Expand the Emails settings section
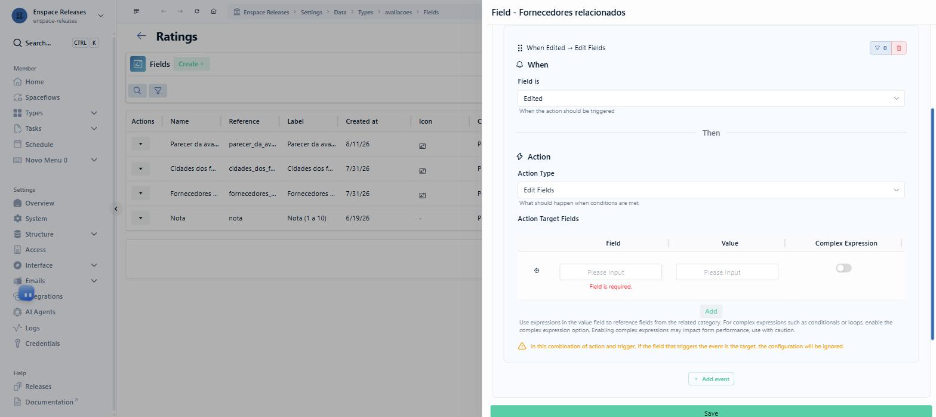 (94, 281)
